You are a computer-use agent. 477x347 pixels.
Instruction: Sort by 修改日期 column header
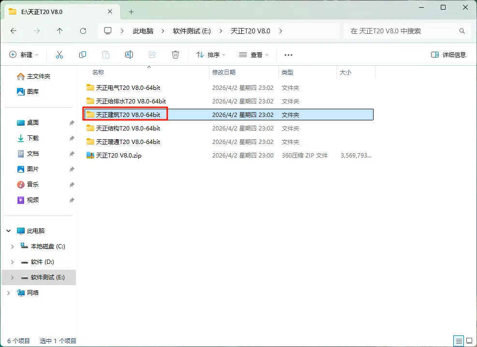pyautogui.click(x=224, y=72)
